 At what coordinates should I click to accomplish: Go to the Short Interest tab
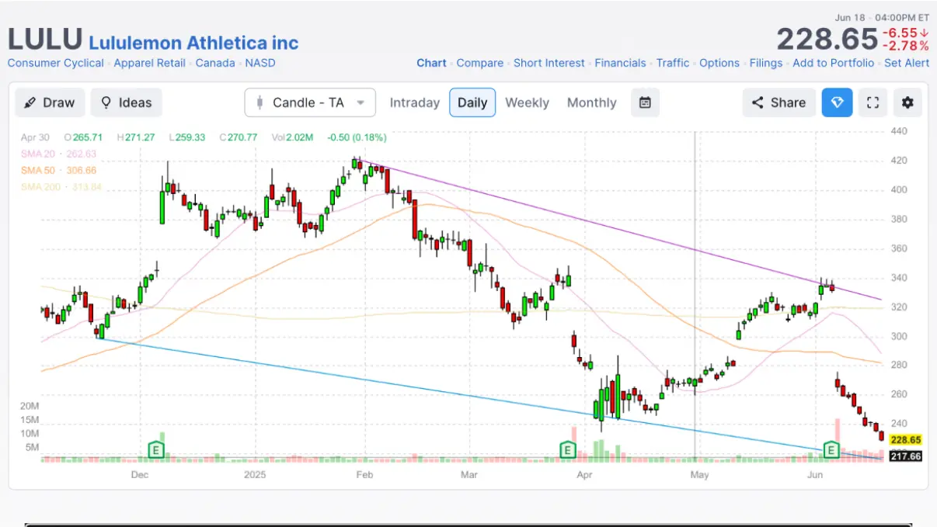point(549,63)
